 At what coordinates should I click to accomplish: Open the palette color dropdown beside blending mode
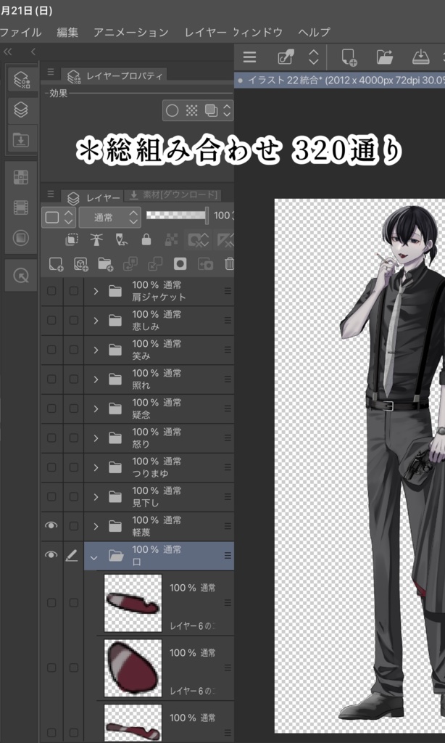(59, 218)
